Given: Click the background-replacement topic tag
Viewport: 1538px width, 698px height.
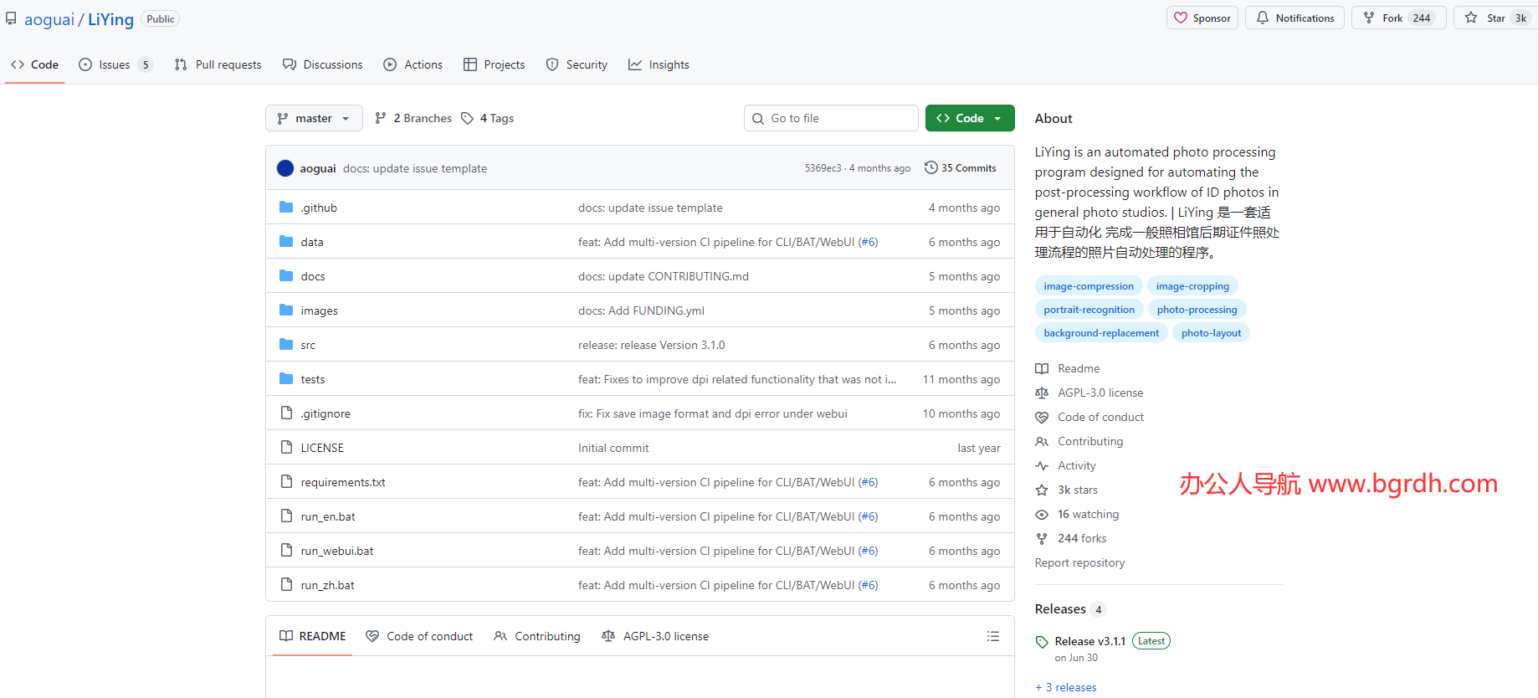Looking at the screenshot, I should click(1101, 333).
